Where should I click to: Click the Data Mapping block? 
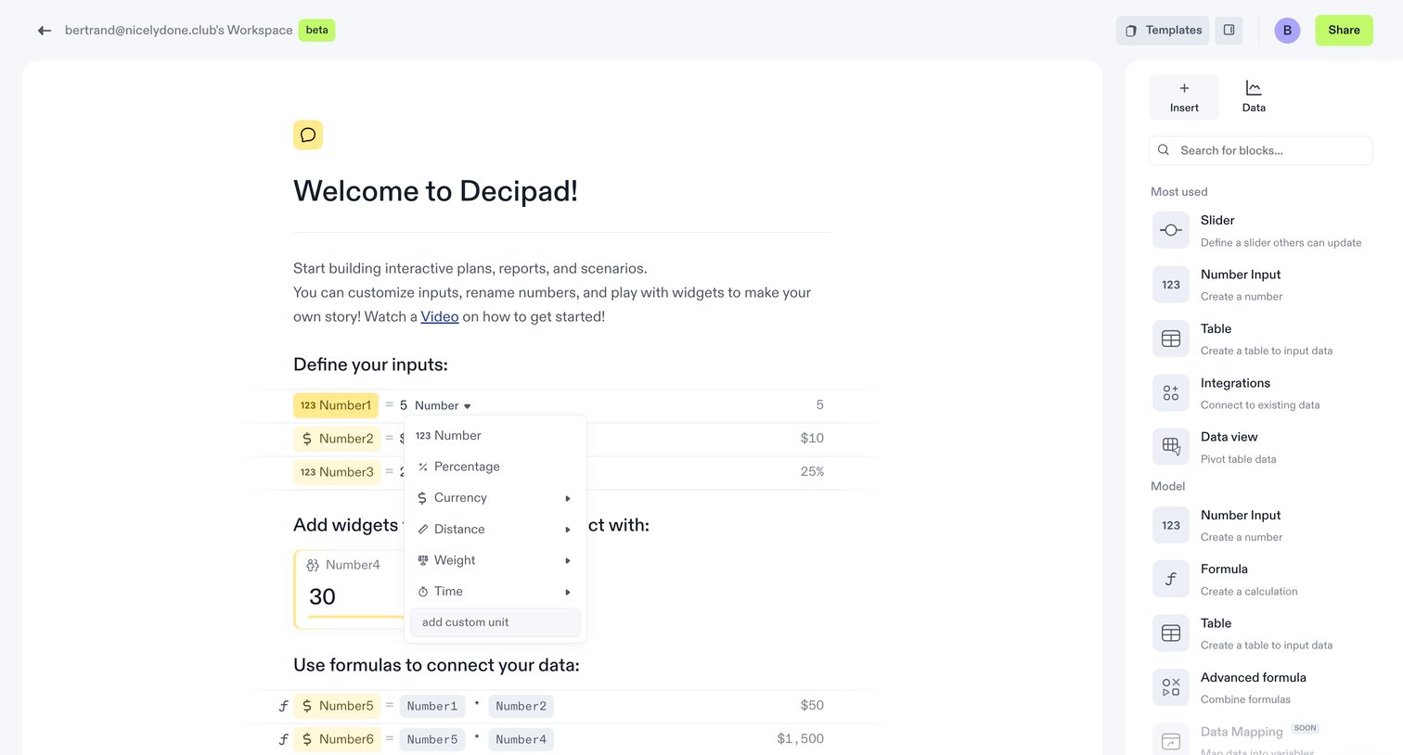coord(1261,739)
